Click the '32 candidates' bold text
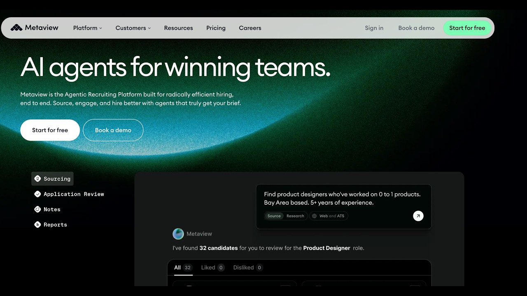527x296 pixels. coord(218,248)
